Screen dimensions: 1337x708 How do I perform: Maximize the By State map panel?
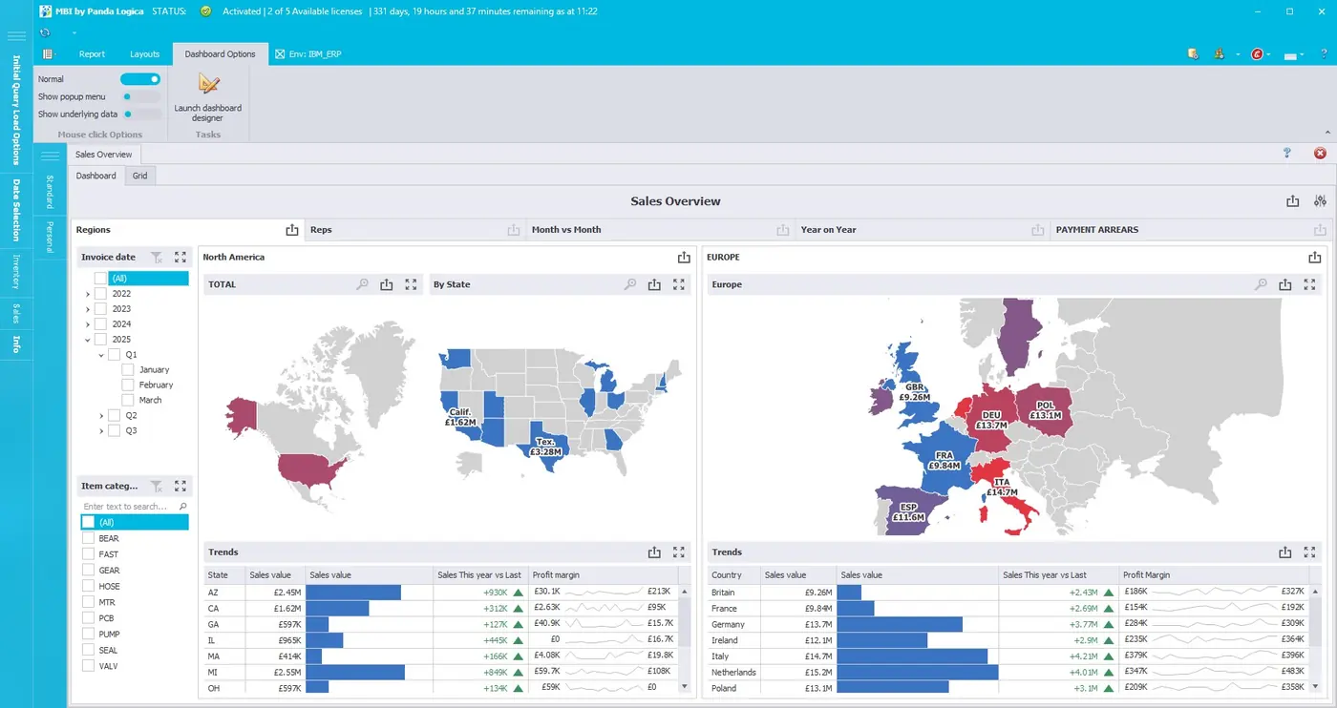679,284
